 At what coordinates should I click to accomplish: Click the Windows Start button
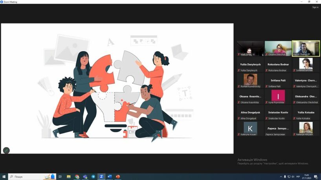point(4,177)
